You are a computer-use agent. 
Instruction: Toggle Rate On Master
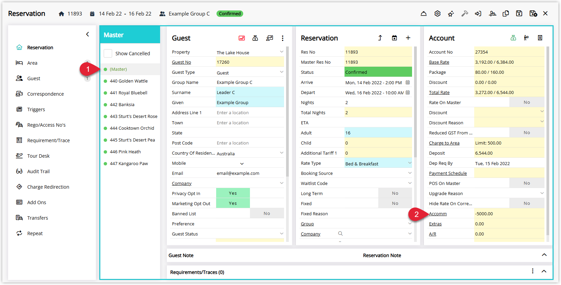point(527,102)
